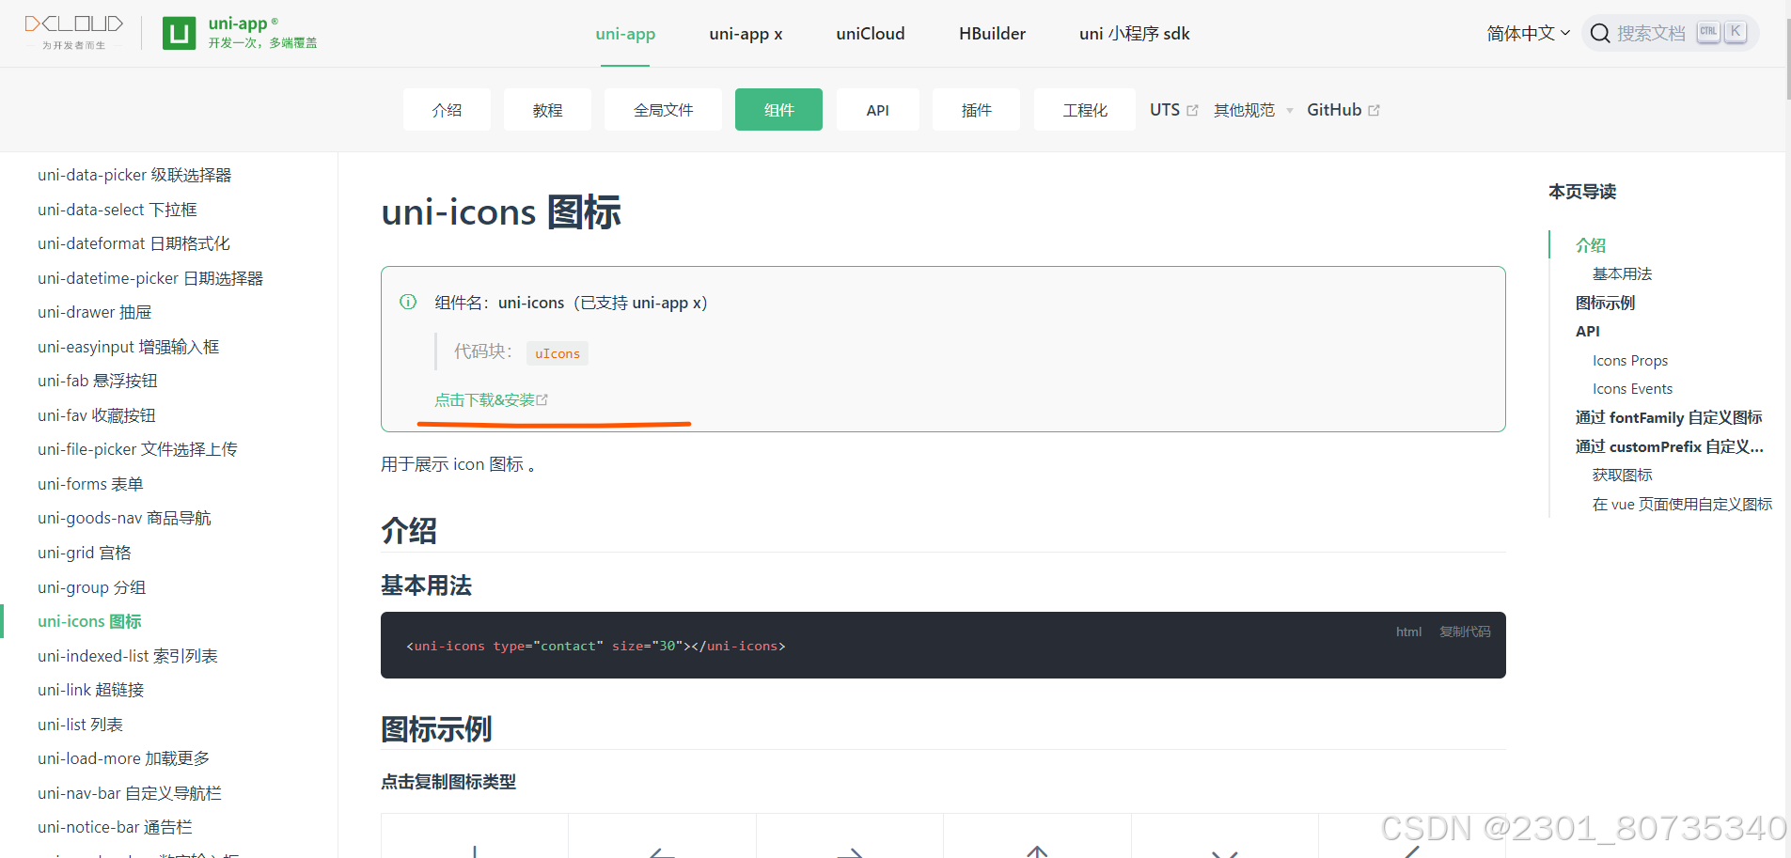The width and height of the screenshot is (1791, 858).
Task: Click 复制代码 on the code block
Action: coord(1465,632)
